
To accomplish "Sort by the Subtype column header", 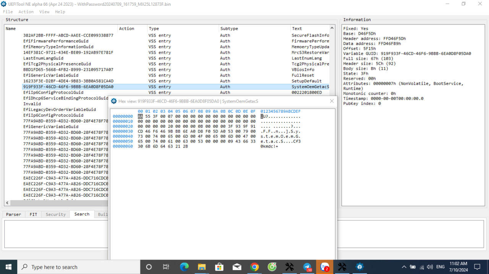I will point(229,29).
